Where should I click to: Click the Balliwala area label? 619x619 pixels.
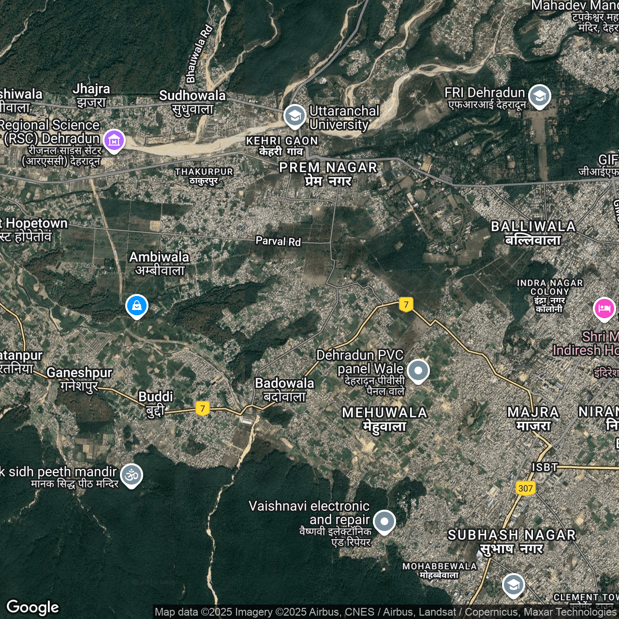(533, 233)
